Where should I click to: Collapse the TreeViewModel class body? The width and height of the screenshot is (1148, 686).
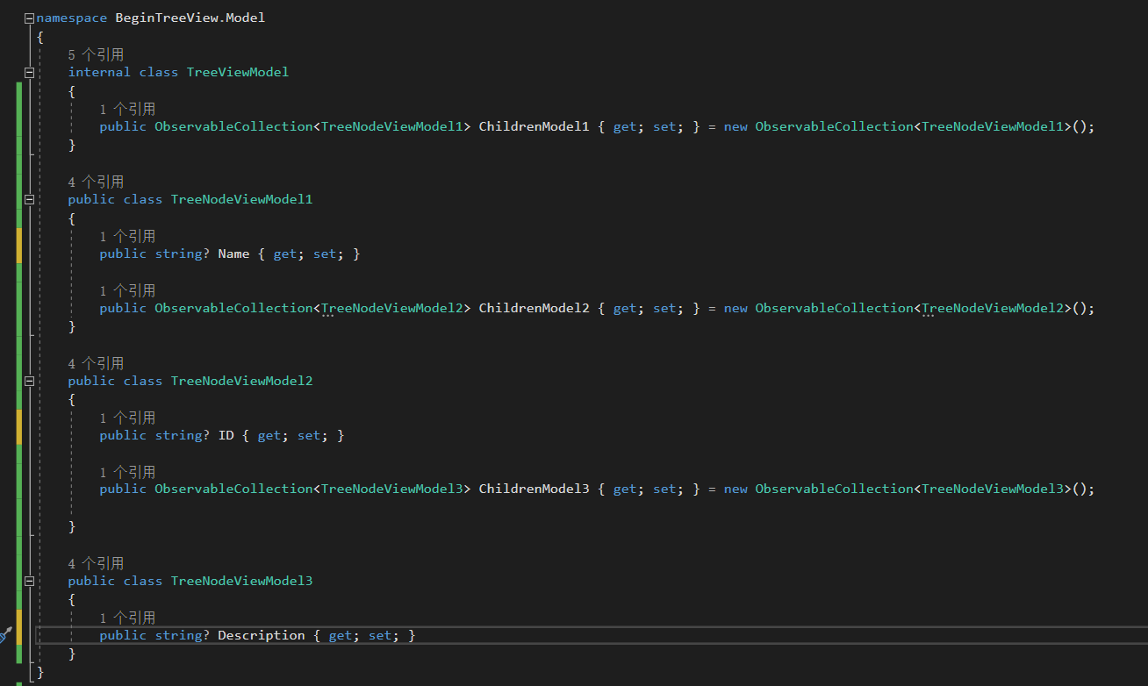click(27, 71)
